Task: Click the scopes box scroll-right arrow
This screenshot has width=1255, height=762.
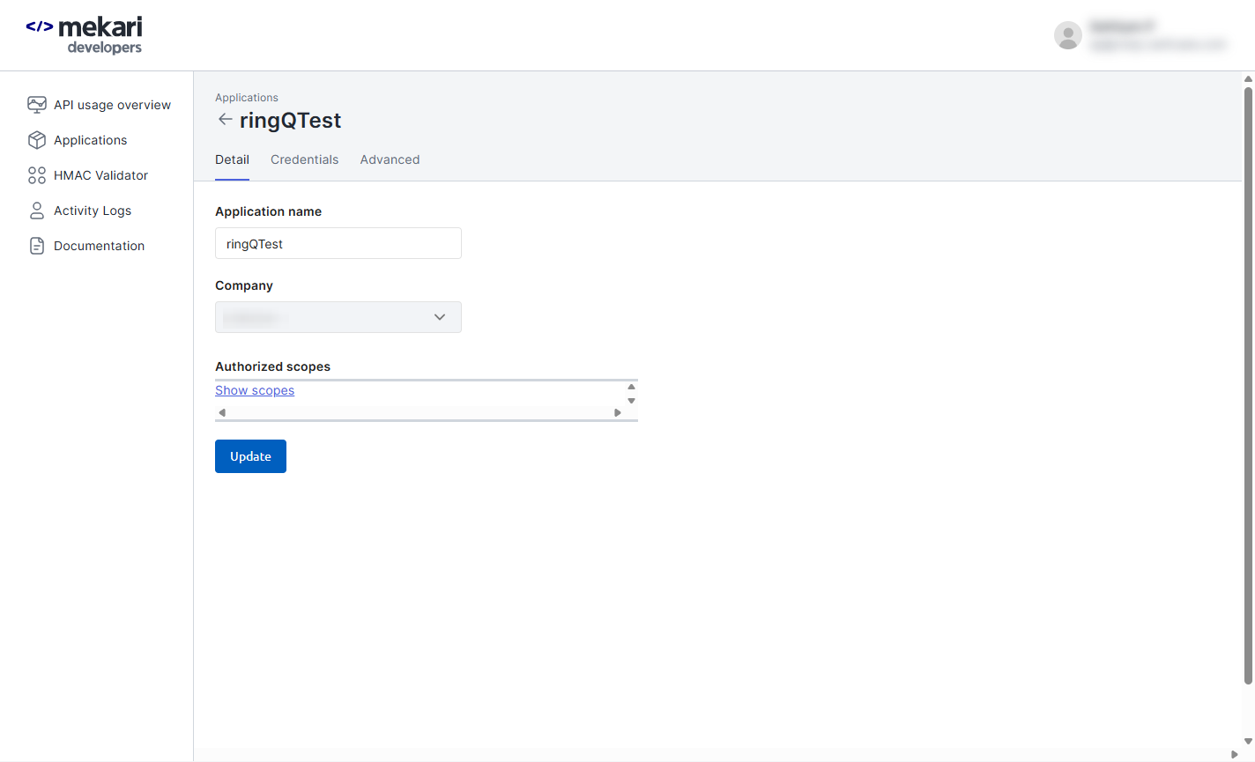Action: pos(618,412)
